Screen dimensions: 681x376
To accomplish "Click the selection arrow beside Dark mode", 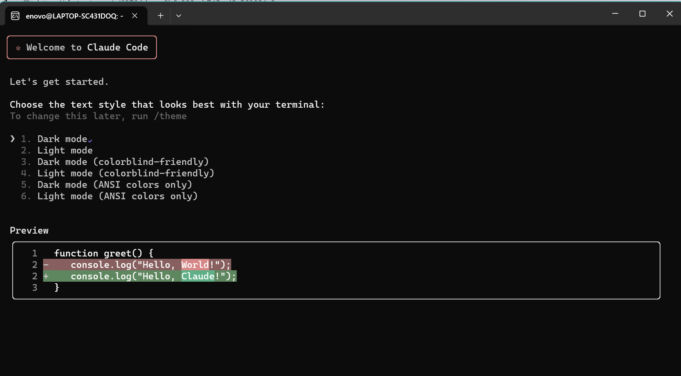I will pyautogui.click(x=13, y=138).
